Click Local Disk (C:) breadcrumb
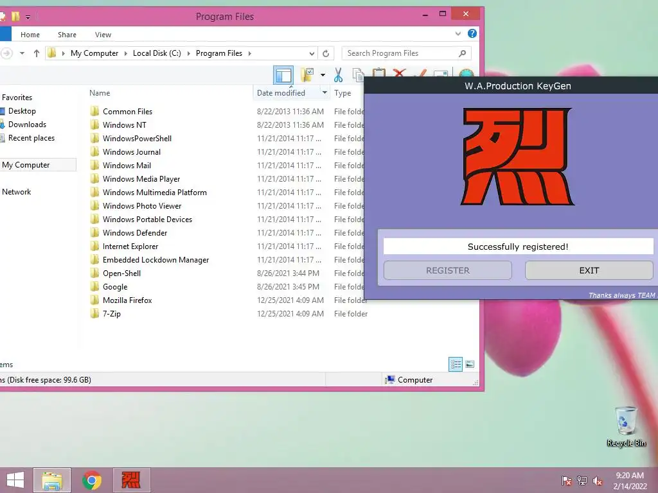The image size is (658, 493). pyautogui.click(x=157, y=53)
